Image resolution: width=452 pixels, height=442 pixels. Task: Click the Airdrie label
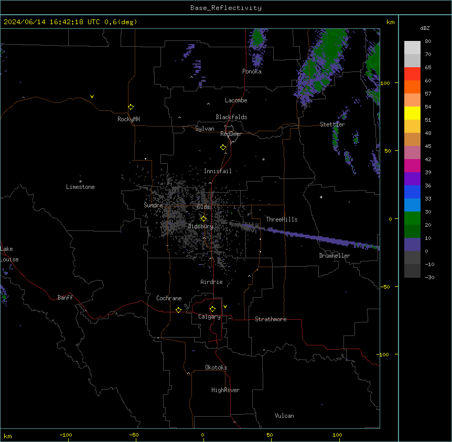[212, 282]
